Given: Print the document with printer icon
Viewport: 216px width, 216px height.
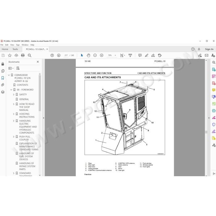Looking at the screenshot, I should pos(23,55).
